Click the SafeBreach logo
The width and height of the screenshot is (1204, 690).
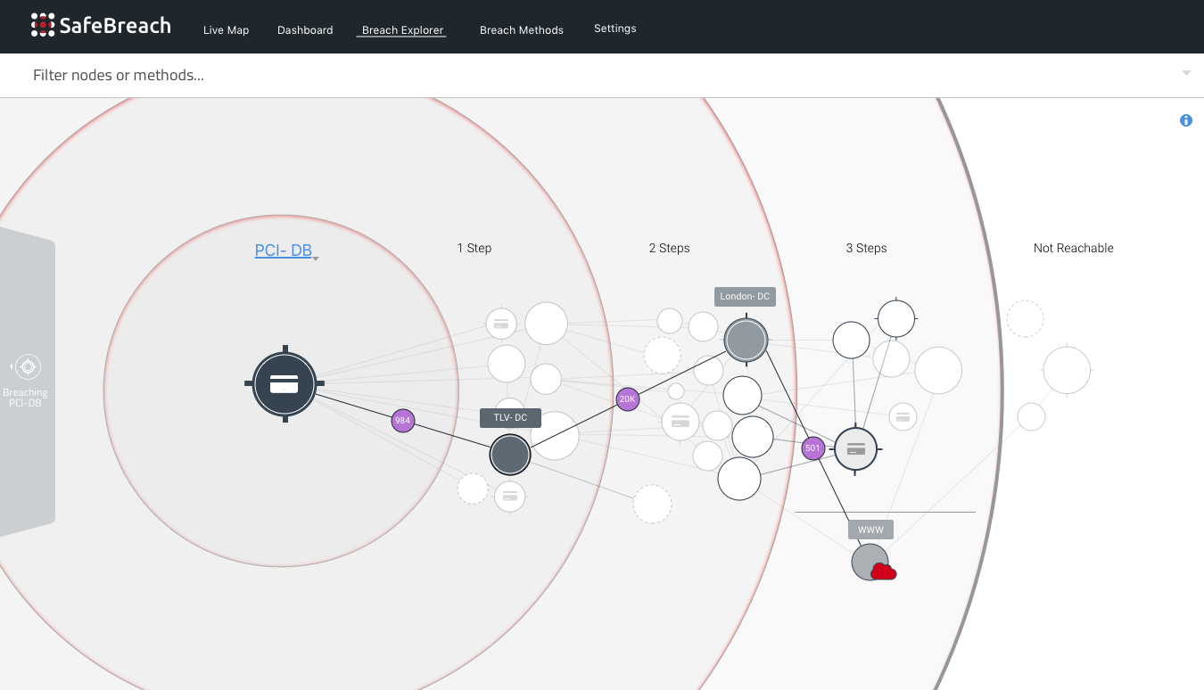coord(100,25)
